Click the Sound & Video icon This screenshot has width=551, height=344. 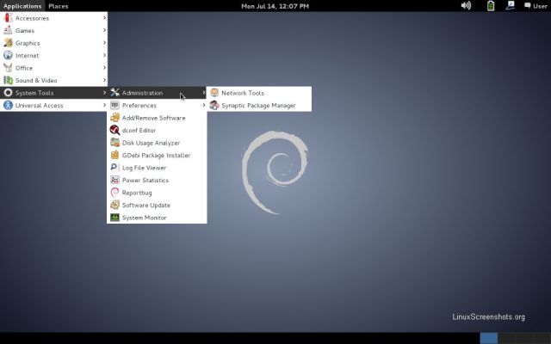[8, 80]
